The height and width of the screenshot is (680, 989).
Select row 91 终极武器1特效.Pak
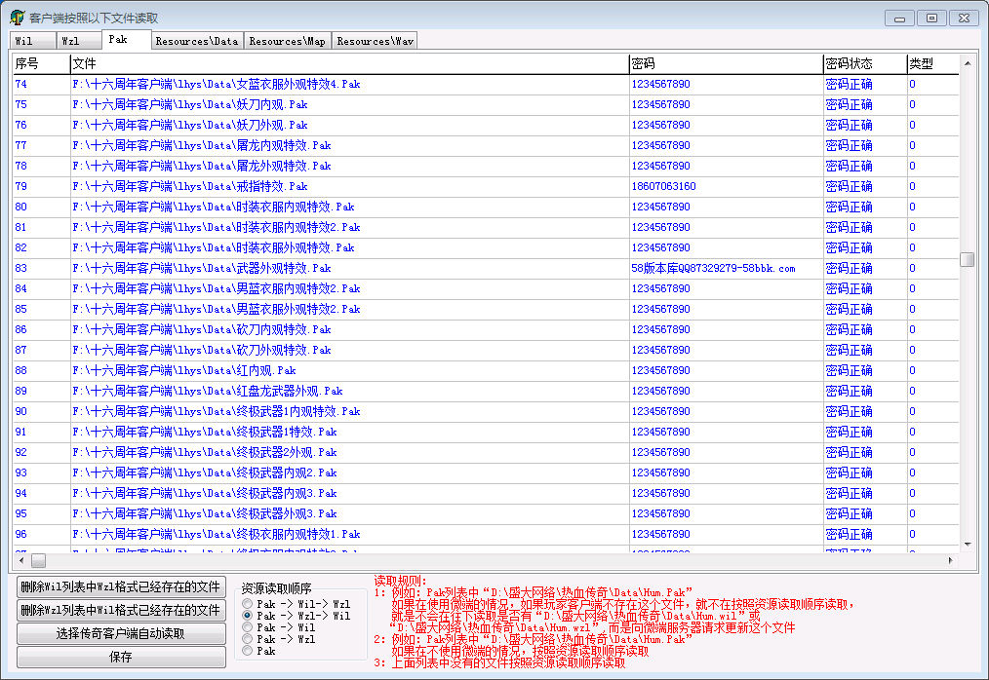[485, 433]
